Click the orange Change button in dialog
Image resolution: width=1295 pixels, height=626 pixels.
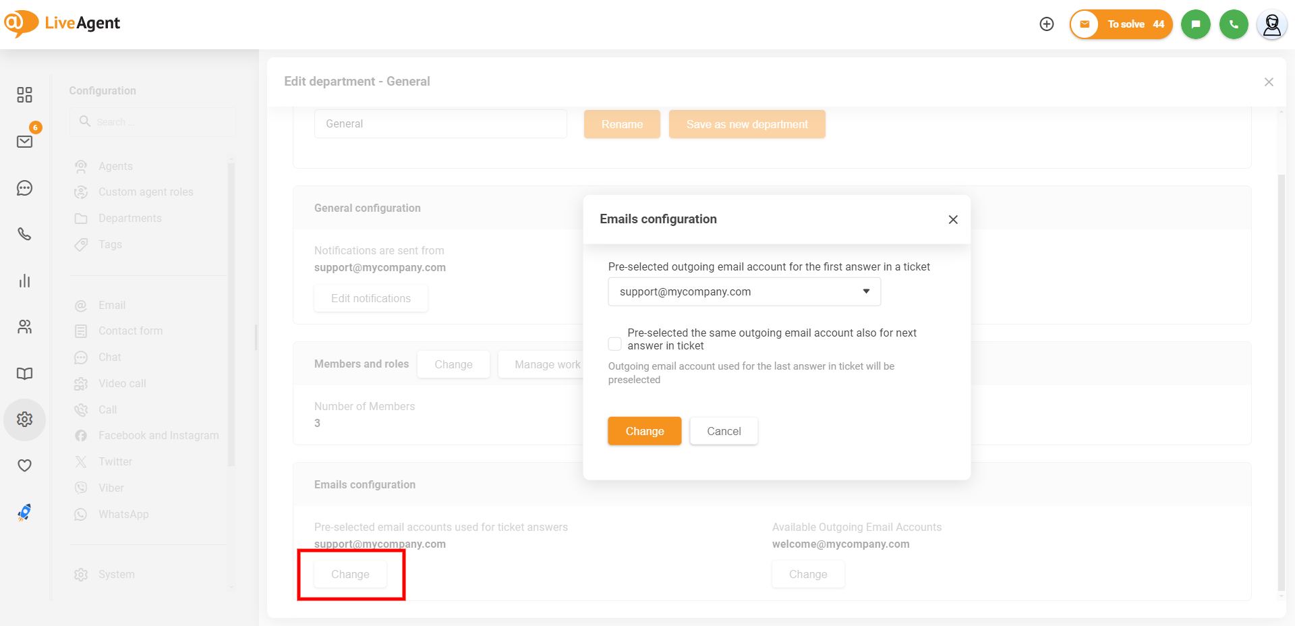[x=644, y=431]
